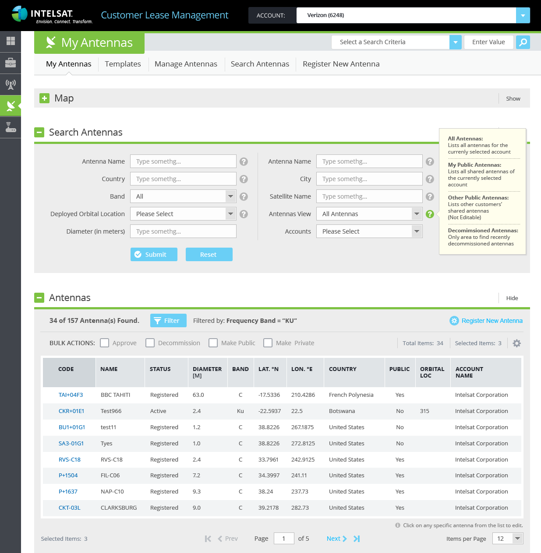Focus the Country input field
The width and height of the screenshot is (541, 553).
click(x=183, y=179)
